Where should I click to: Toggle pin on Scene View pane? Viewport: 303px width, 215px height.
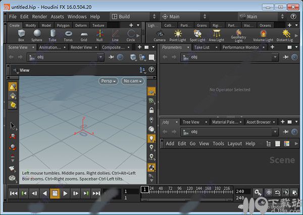(x=111, y=57)
